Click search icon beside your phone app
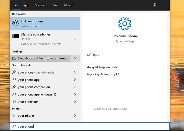 pos(14,80)
